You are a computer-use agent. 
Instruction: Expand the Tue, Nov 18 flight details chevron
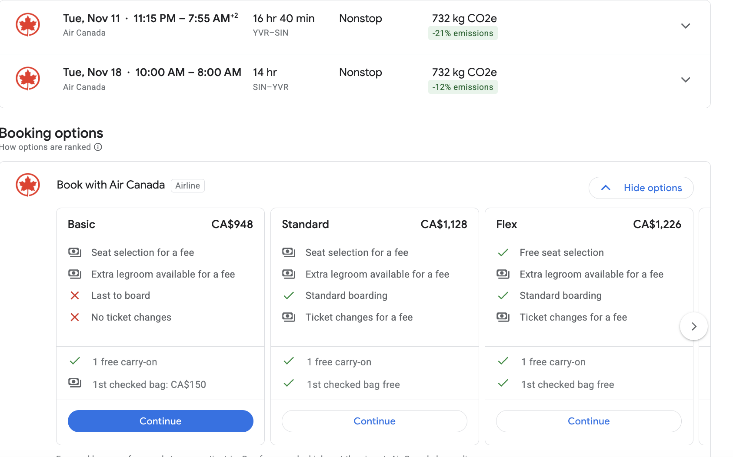(686, 80)
